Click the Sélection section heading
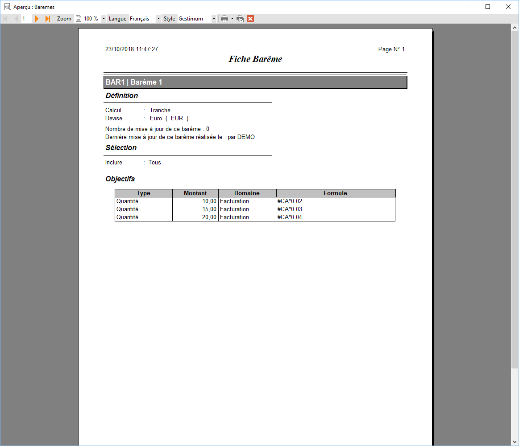 pyautogui.click(x=121, y=147)
